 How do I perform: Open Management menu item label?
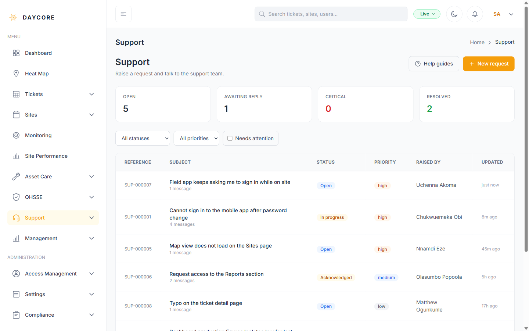[41, 238]
